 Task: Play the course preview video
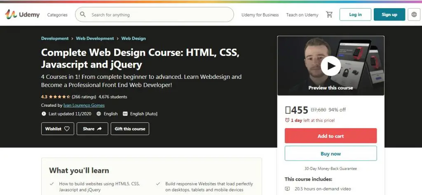pos(331,66)
